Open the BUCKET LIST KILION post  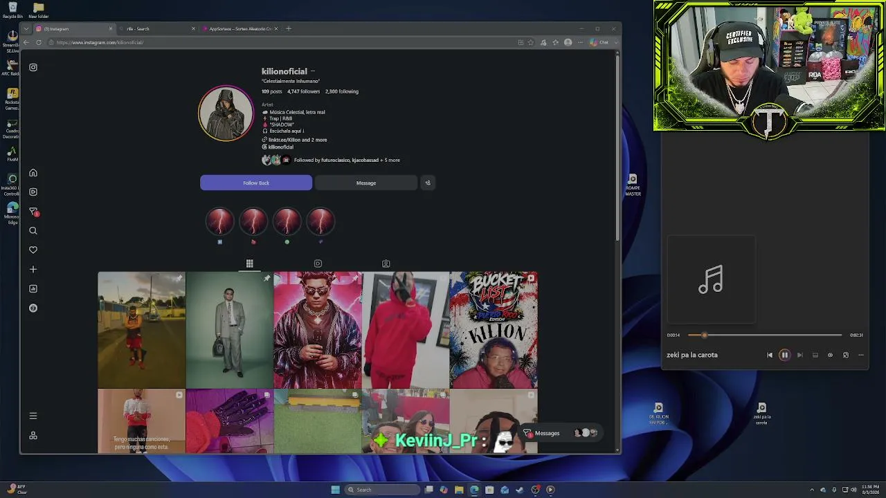494,330
